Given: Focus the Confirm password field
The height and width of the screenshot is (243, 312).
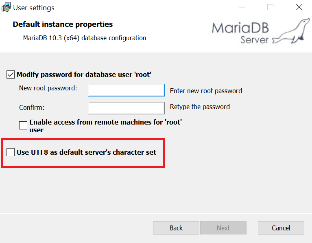Looking at the screenshot, I should click(x=126, y=108).
